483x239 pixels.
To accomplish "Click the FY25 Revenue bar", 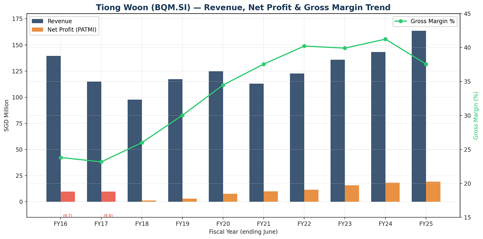I will tap(419, 116).
